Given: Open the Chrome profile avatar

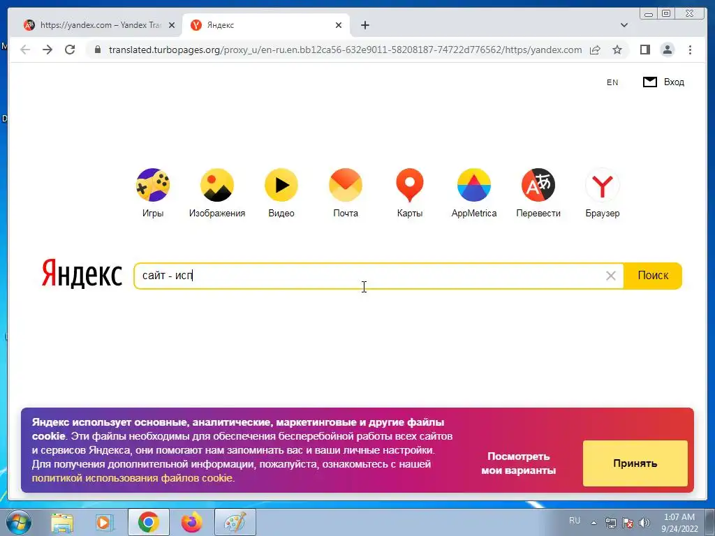Looking at the screenshot, I should click(x=668, y=50).
